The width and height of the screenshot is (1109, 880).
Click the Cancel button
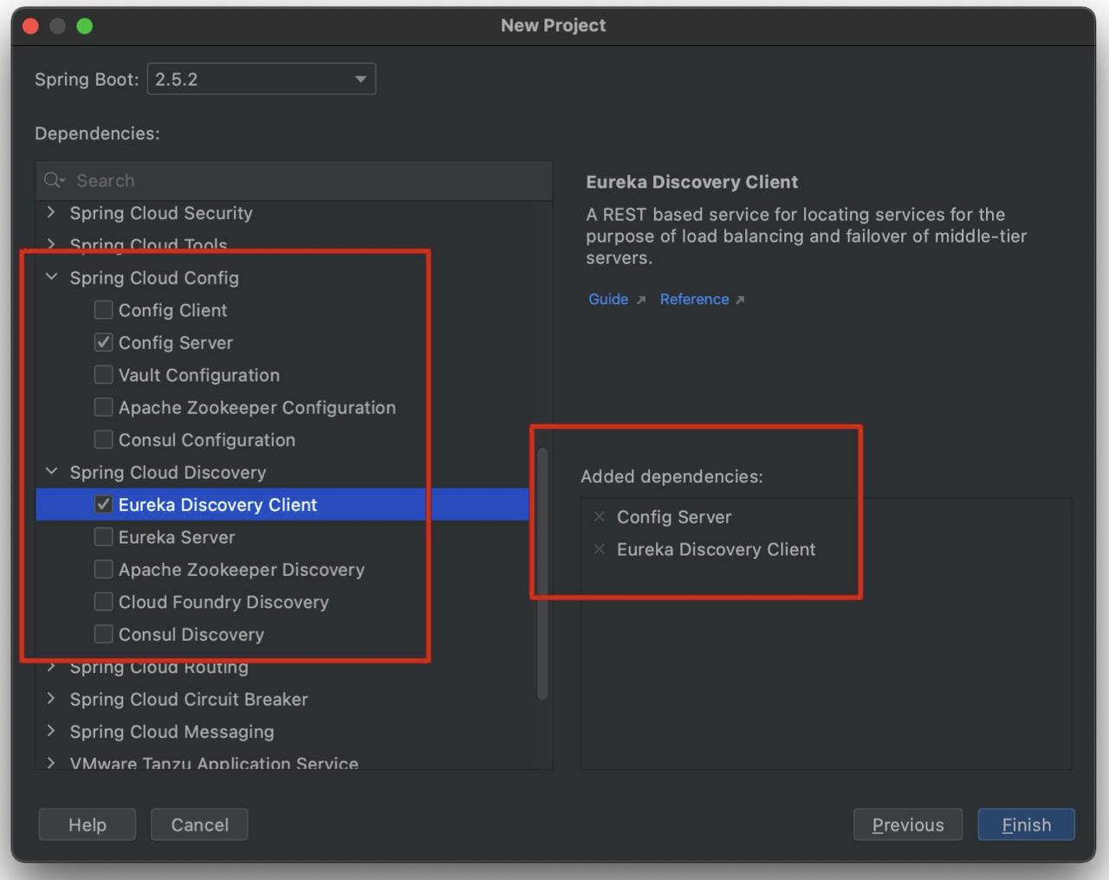(199, 825)
